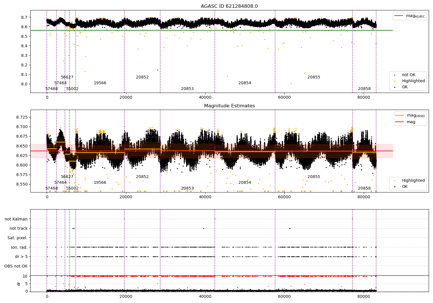Click the 'dr > 5' axis label
The width and height of the screenshot is (433, 303).
coord(21,257)
